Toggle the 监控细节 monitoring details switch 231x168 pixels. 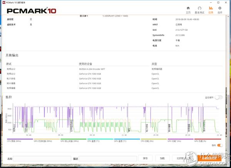(x=219, y=97)
